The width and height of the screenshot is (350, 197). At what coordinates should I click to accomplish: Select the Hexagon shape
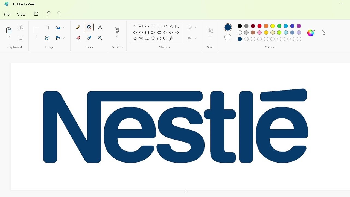(147, 33)
